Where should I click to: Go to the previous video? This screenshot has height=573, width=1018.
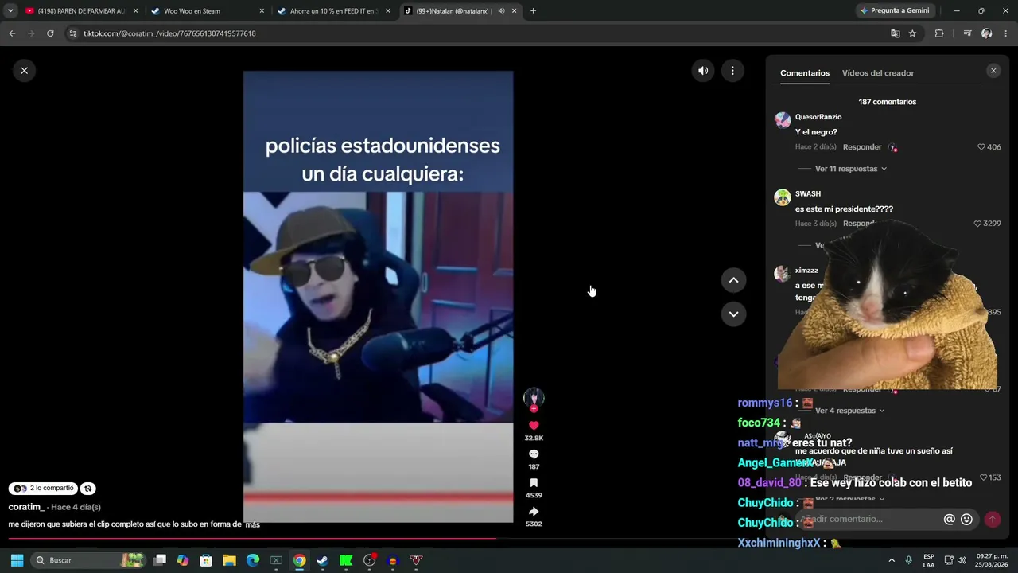(x=733, y=280)
